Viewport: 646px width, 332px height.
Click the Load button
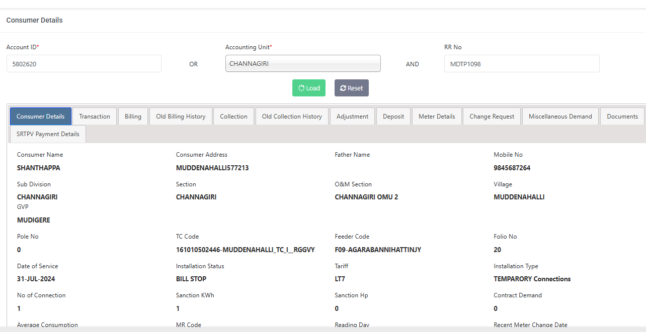coord(309,88)
